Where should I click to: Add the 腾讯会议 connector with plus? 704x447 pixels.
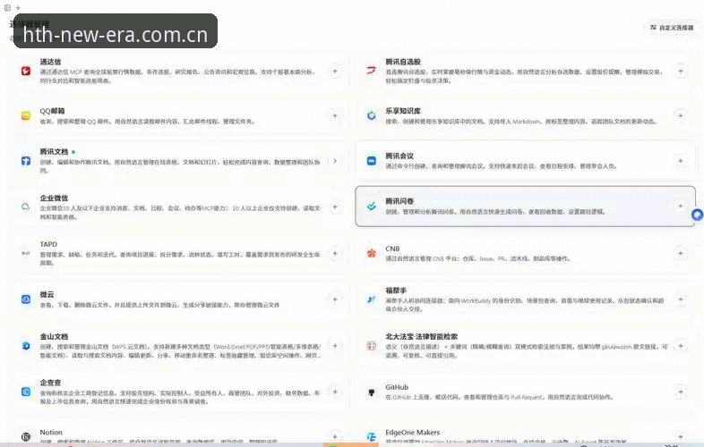click(681, 161)
